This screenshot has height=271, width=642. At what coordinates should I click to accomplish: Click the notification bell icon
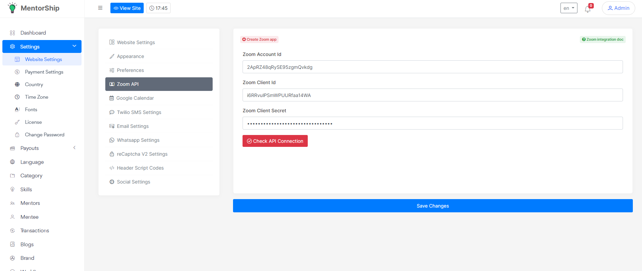(x=587, y=9)
